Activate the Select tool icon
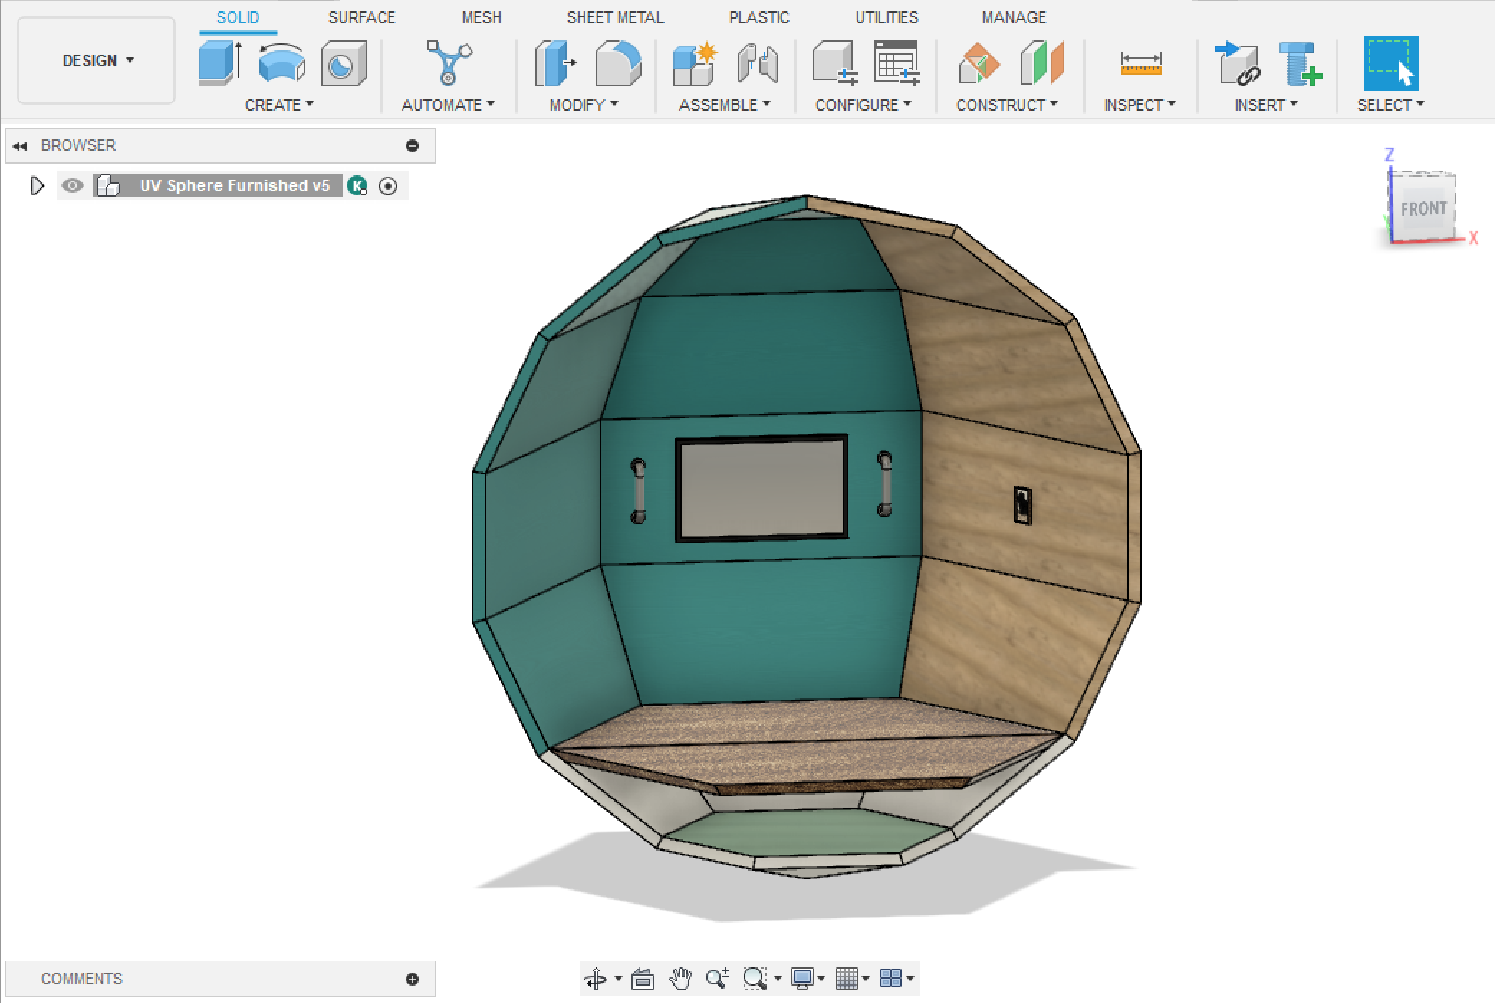The width and height of the screenshot is (1495, 1003). (1391, 63)
